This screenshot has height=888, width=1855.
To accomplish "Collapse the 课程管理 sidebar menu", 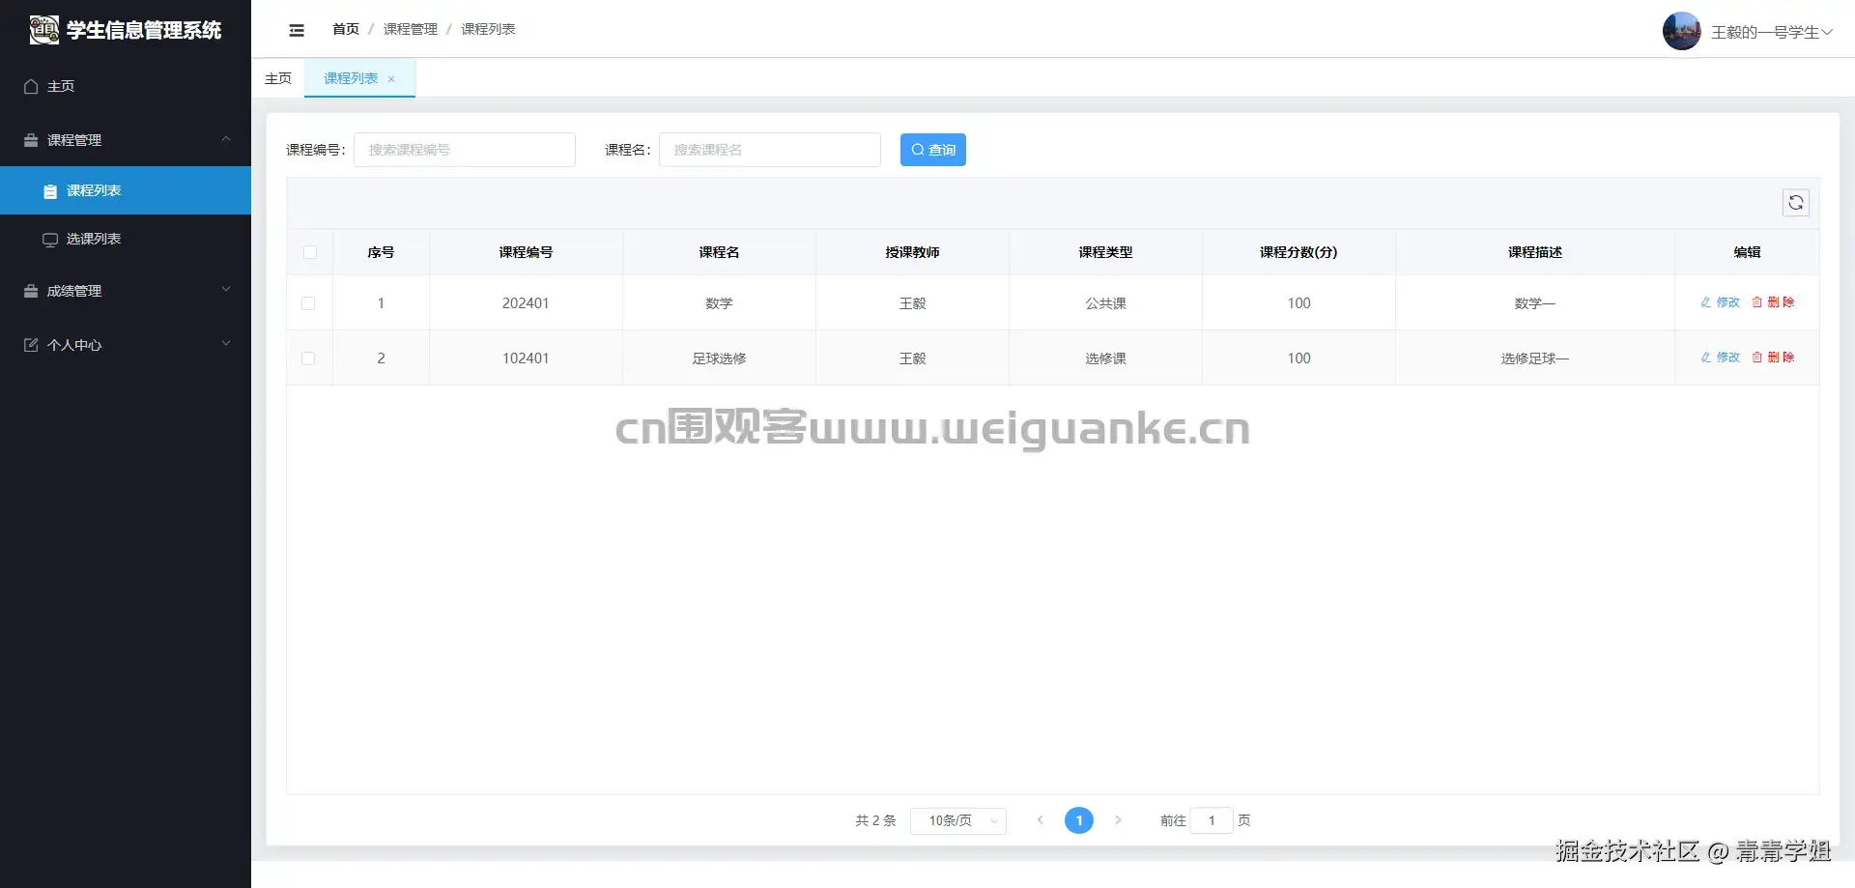I will (126, 140).
